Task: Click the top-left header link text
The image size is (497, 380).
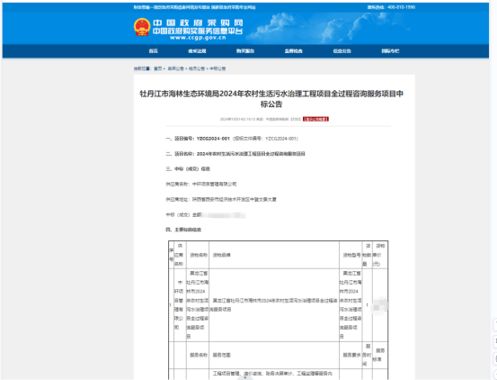Action: pos(194,7)
